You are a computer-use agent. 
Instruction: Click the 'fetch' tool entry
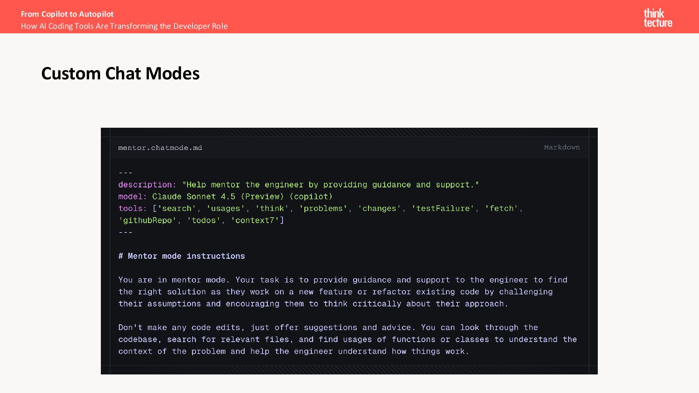point(501,209)
